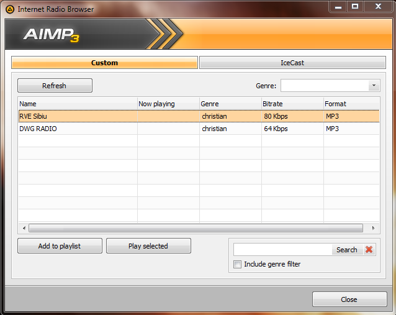Clear search with the red X icon
396x315 pixels.
click(x=369, y=250)
